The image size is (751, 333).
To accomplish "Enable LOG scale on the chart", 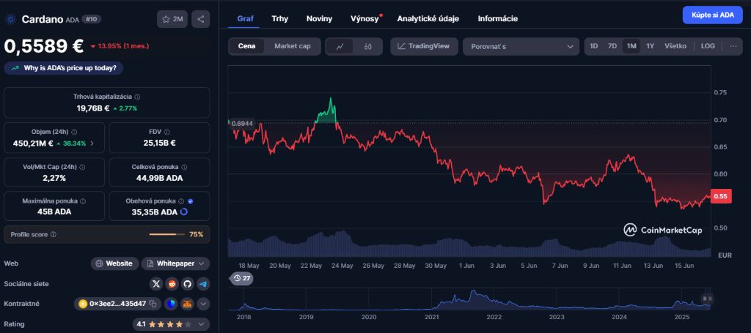I will [708, 46].
